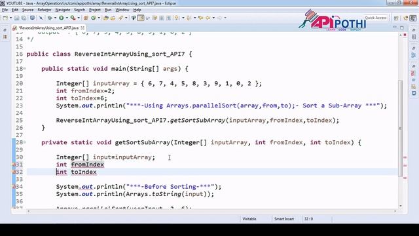The image size is (419, 236).
Task: Click the Open Task folder icon
Action: coord(113,18)
